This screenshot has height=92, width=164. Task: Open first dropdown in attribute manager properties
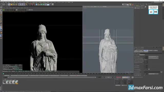tap(153, 57)
